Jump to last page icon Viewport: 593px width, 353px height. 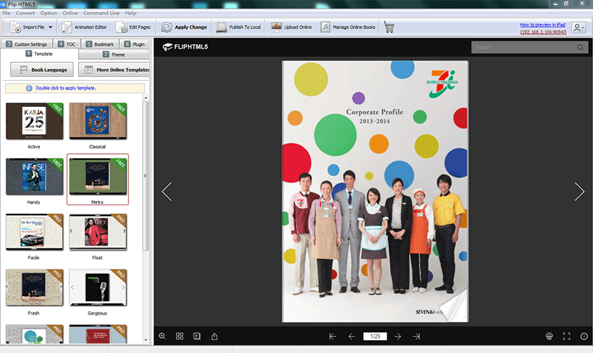pyautogui.click(x=417, y=336)
